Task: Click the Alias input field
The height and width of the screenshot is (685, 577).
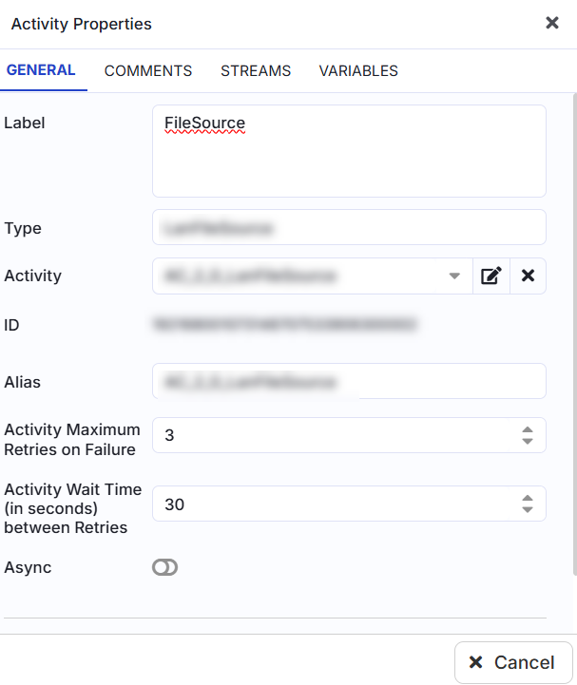Action: point(349,381)
